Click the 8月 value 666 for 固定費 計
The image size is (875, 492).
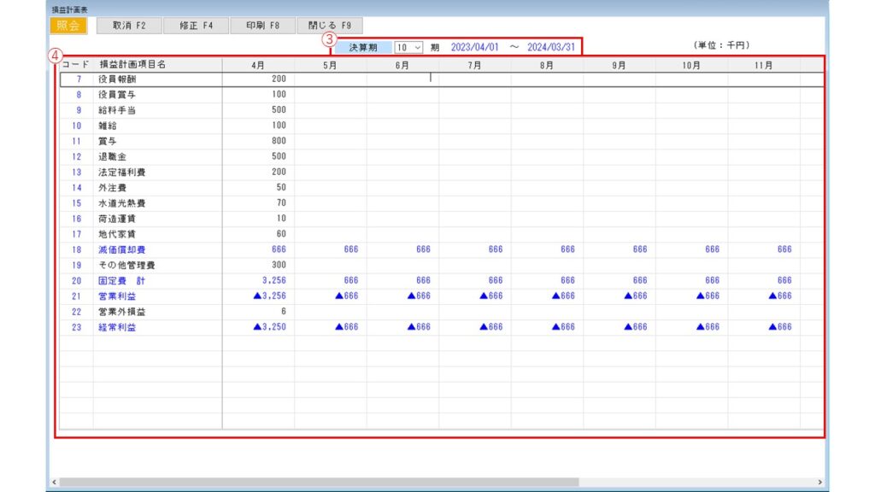pos(567,280)
